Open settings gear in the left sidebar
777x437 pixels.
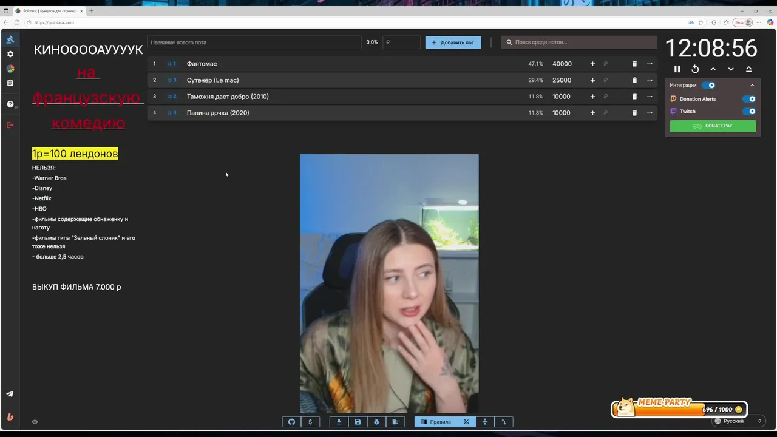tap(10, 54)
